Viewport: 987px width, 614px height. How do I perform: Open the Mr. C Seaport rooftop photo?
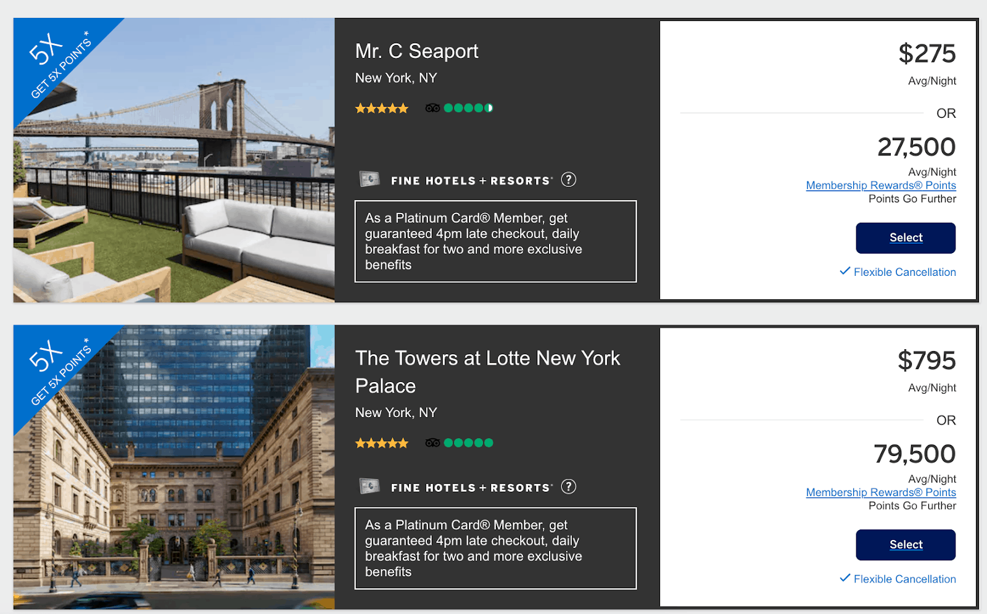(x=174, y=160)
